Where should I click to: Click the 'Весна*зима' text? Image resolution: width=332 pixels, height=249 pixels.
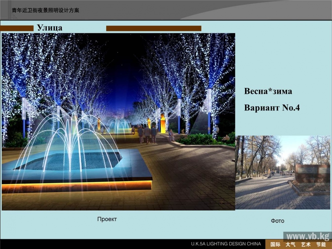[268, 91]
